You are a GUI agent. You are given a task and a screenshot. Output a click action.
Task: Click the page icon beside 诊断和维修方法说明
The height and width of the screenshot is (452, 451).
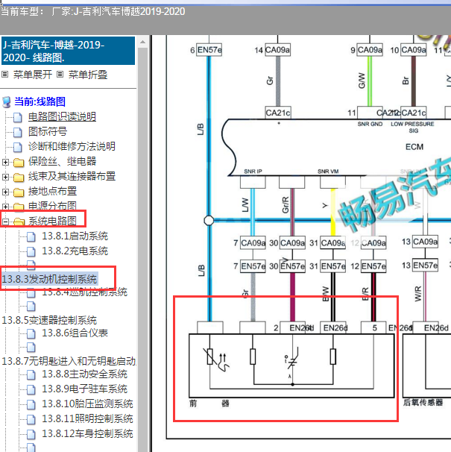pos(18,147)
